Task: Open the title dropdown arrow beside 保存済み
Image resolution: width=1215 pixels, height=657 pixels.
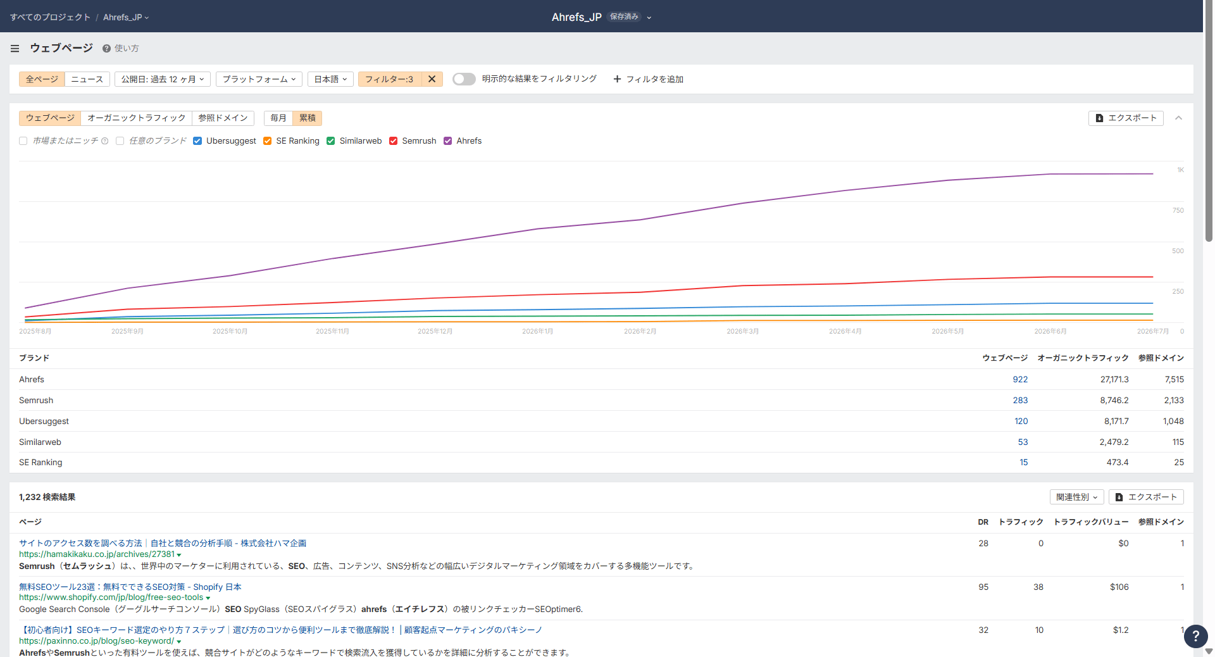Action: coord(649,18)
